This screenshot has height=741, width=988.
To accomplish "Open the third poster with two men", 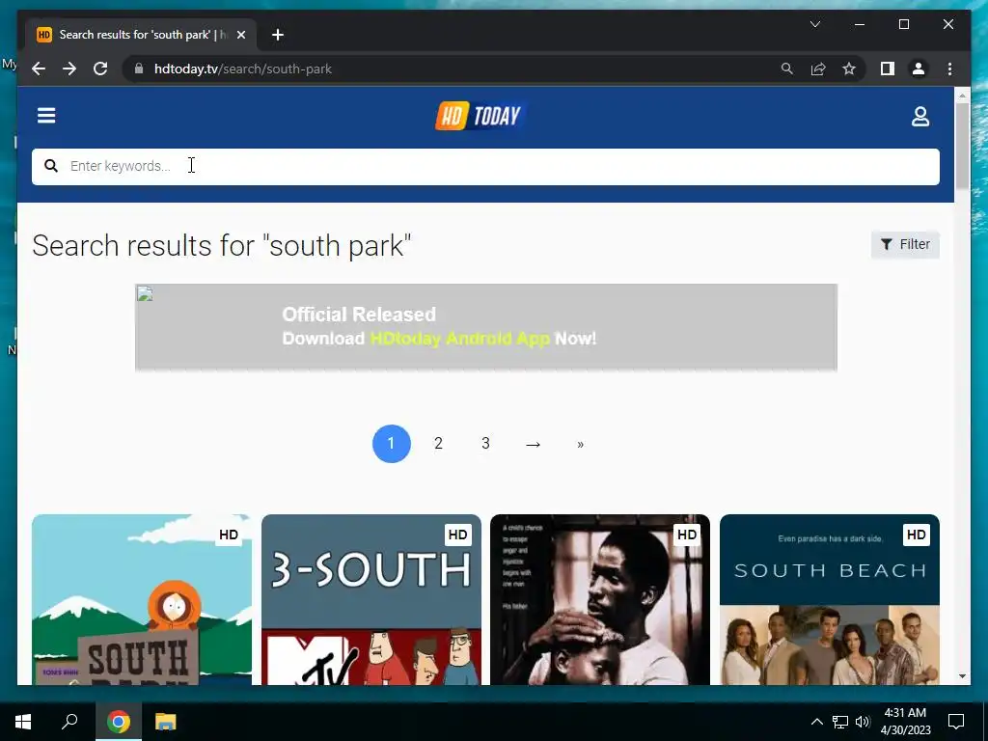I will coord(600,599).
